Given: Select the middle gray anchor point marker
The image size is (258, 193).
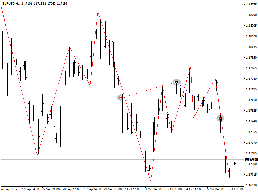Looking at the screenshot, I should [176, 82].
